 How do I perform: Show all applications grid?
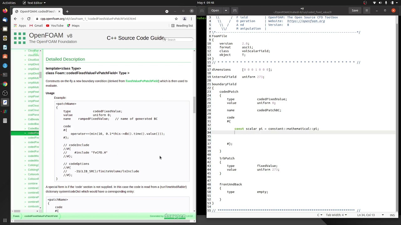tap(5, 220)
